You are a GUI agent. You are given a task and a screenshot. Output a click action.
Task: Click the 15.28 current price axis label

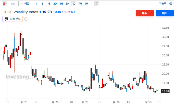(x=165, y=91)
